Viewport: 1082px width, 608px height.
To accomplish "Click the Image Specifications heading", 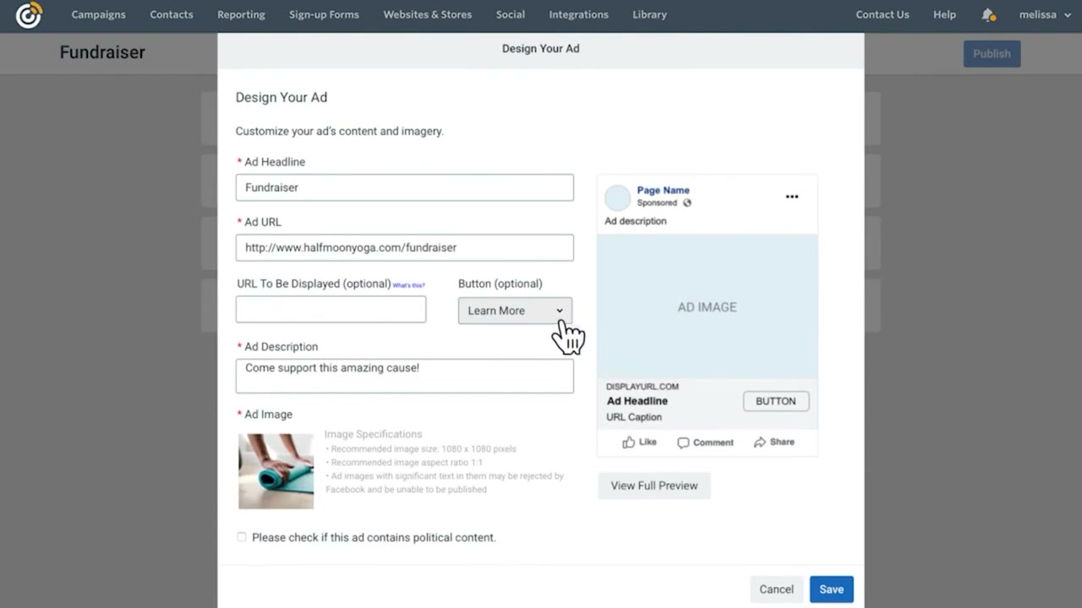I will click(373, 434).
